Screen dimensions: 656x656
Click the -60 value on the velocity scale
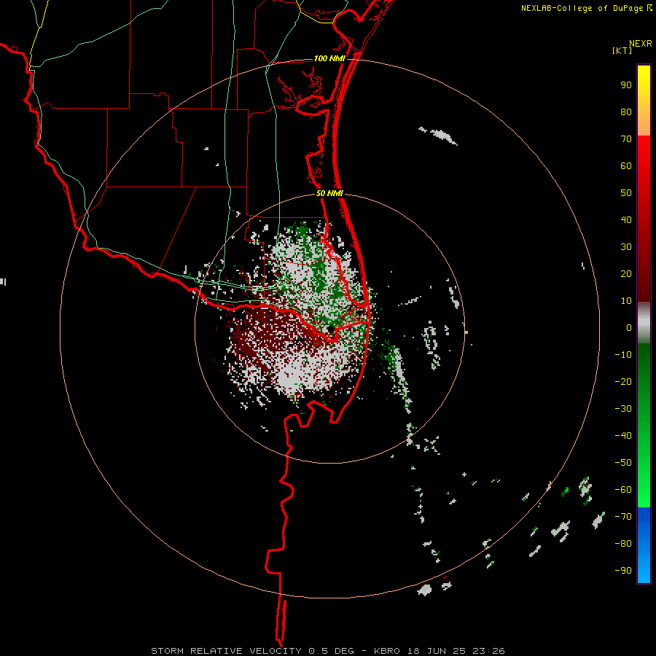pos(623,490)
